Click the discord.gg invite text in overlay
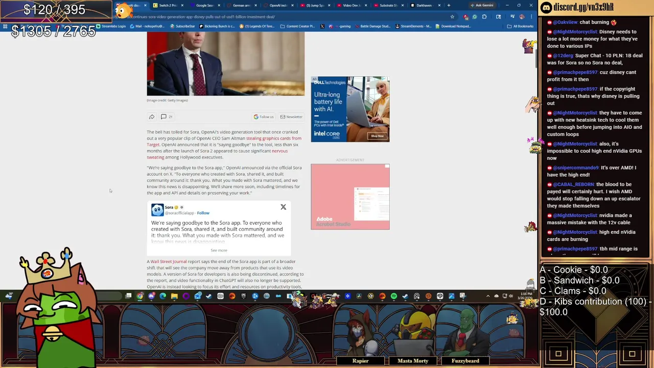This screenshot has width=654, height=368. pyautogui.click(x=583, y=7)
